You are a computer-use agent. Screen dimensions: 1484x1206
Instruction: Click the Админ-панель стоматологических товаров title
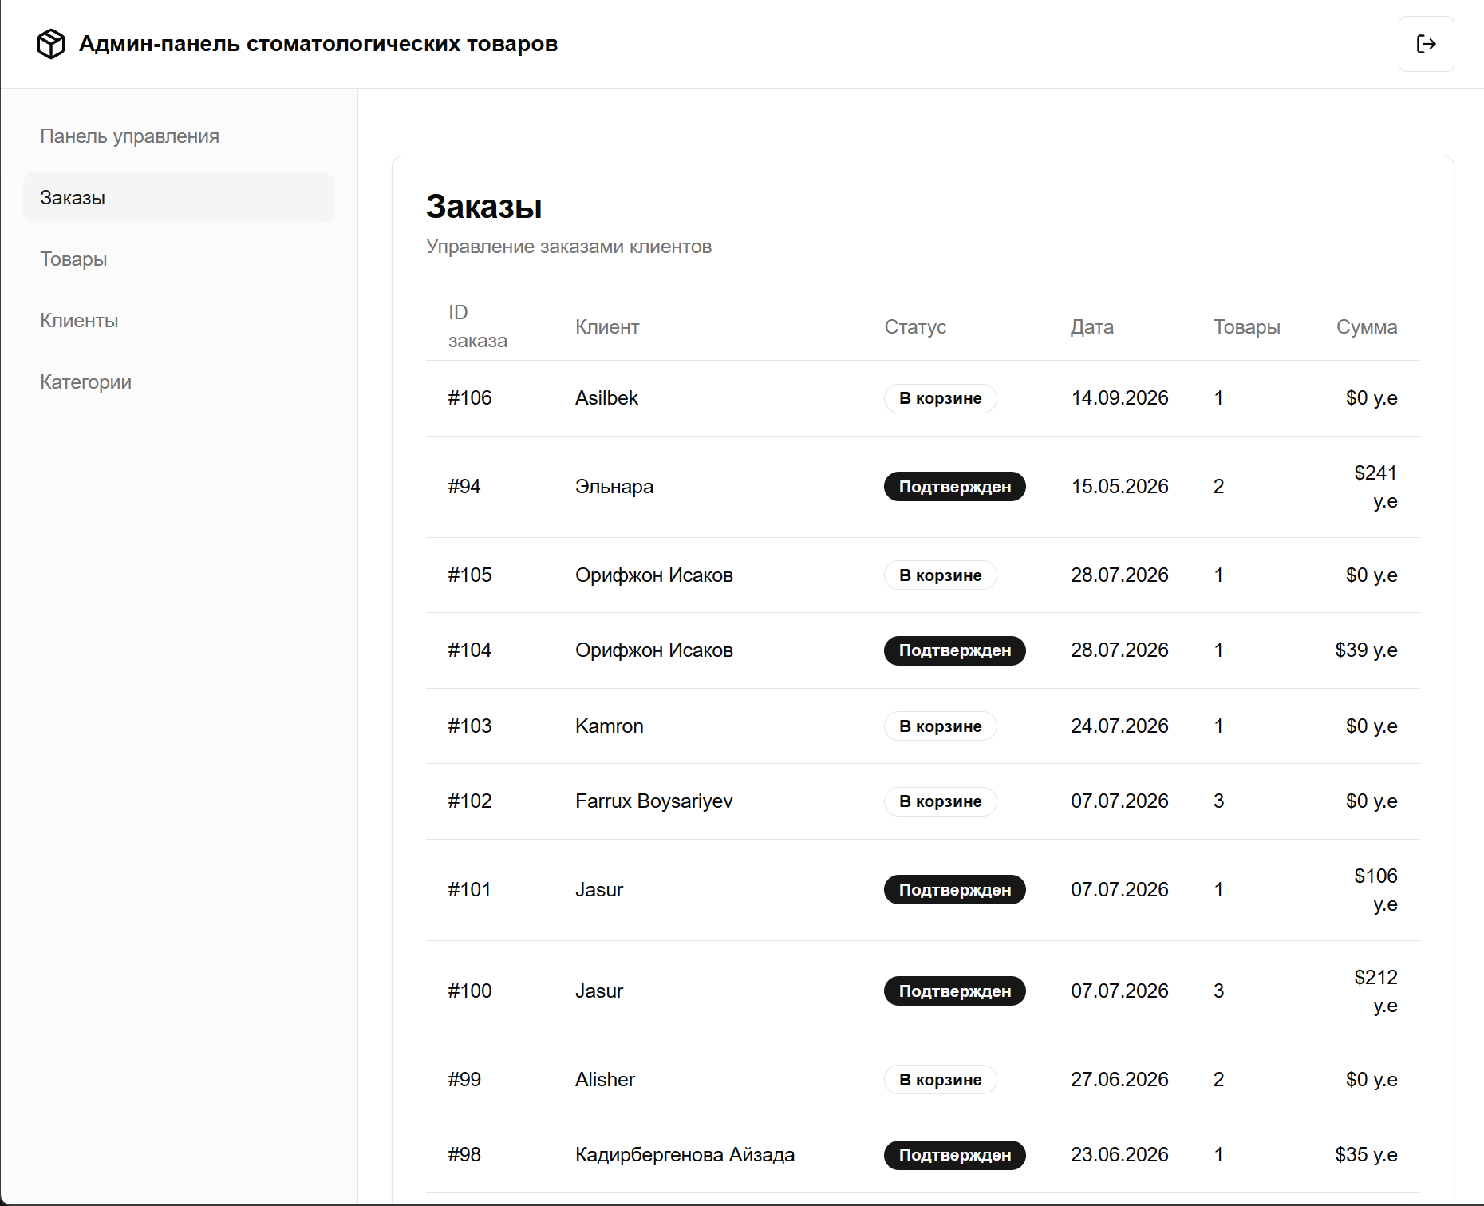click(318, 44)
